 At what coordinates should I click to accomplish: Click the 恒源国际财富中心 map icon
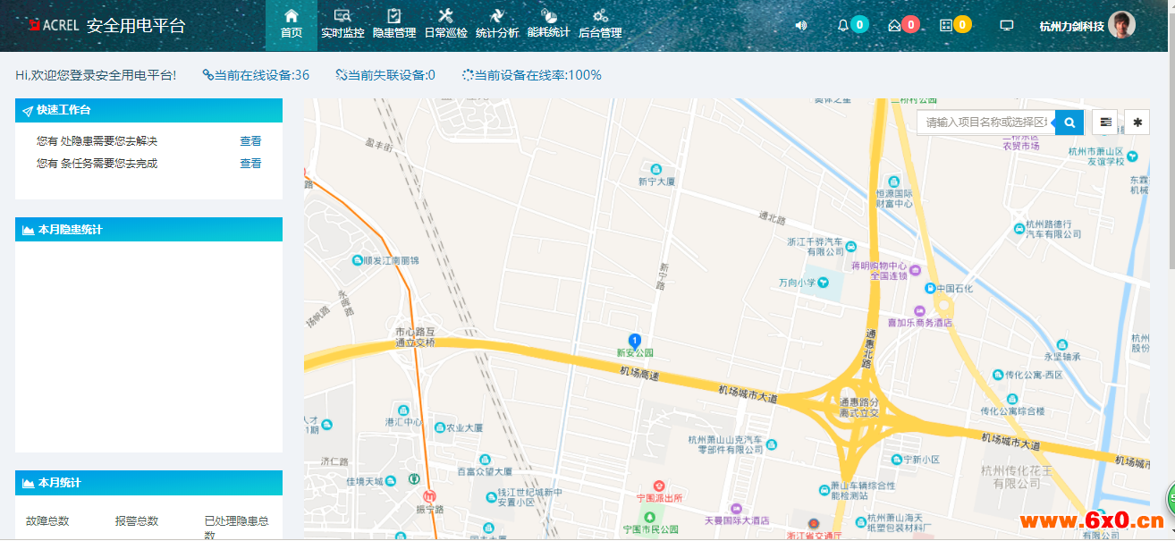pyautogui.click(x=894, y=182)
